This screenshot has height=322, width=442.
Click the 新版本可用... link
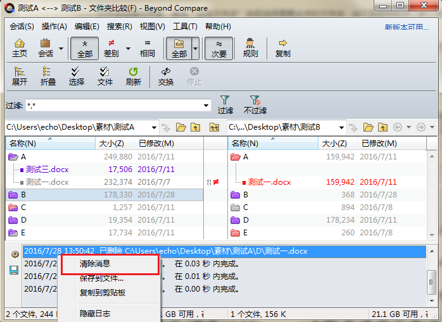pyautogui.click(x=407, y=27)
